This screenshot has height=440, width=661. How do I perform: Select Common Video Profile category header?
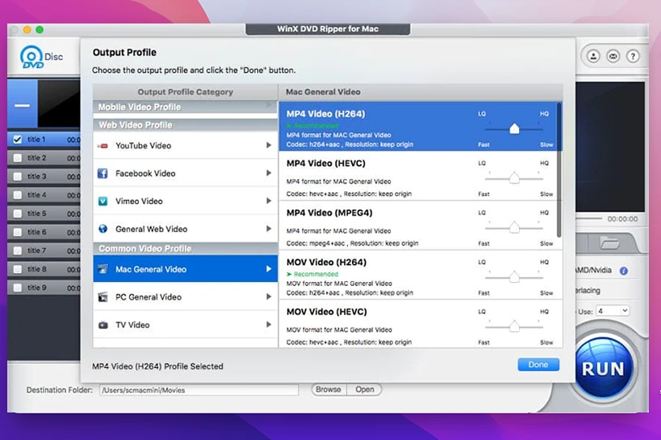(185, 249)
